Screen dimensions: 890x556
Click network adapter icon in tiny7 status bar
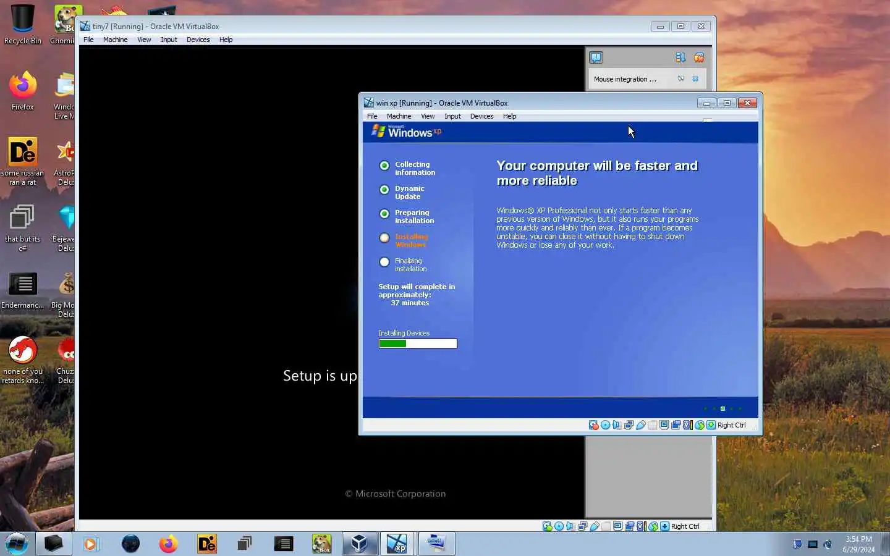[x=582, y=526]
